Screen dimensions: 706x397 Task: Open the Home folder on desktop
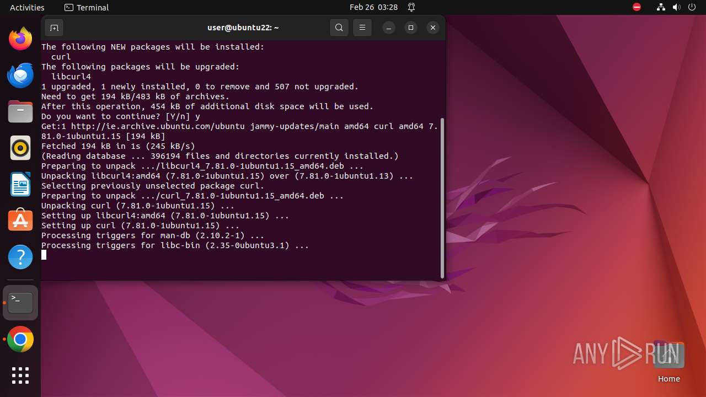point(668,362)
